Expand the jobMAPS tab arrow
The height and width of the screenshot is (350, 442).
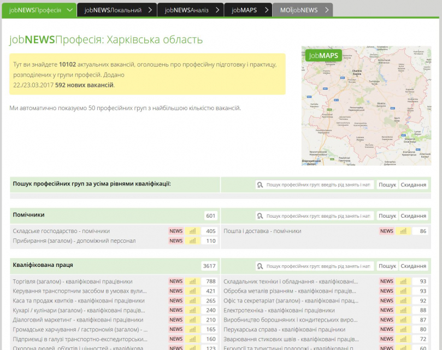[267, 10]
